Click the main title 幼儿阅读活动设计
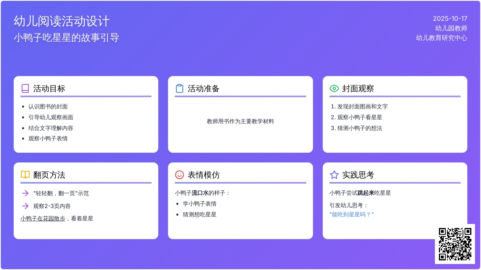The width and height of the screenshot is (481, 270). tap(62, 21)
